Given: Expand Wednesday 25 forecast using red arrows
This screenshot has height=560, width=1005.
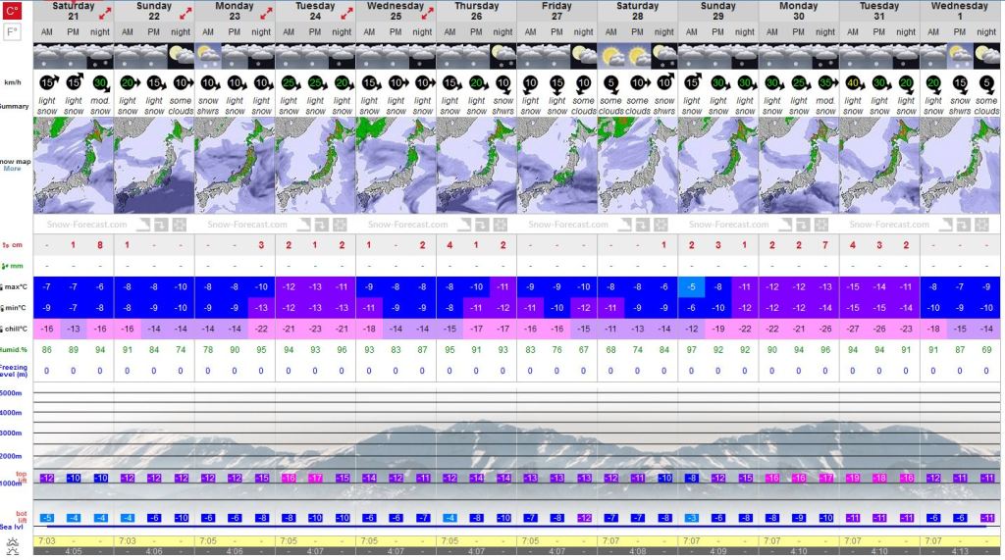Looking at the screenshot, I should tap(427, 12).
